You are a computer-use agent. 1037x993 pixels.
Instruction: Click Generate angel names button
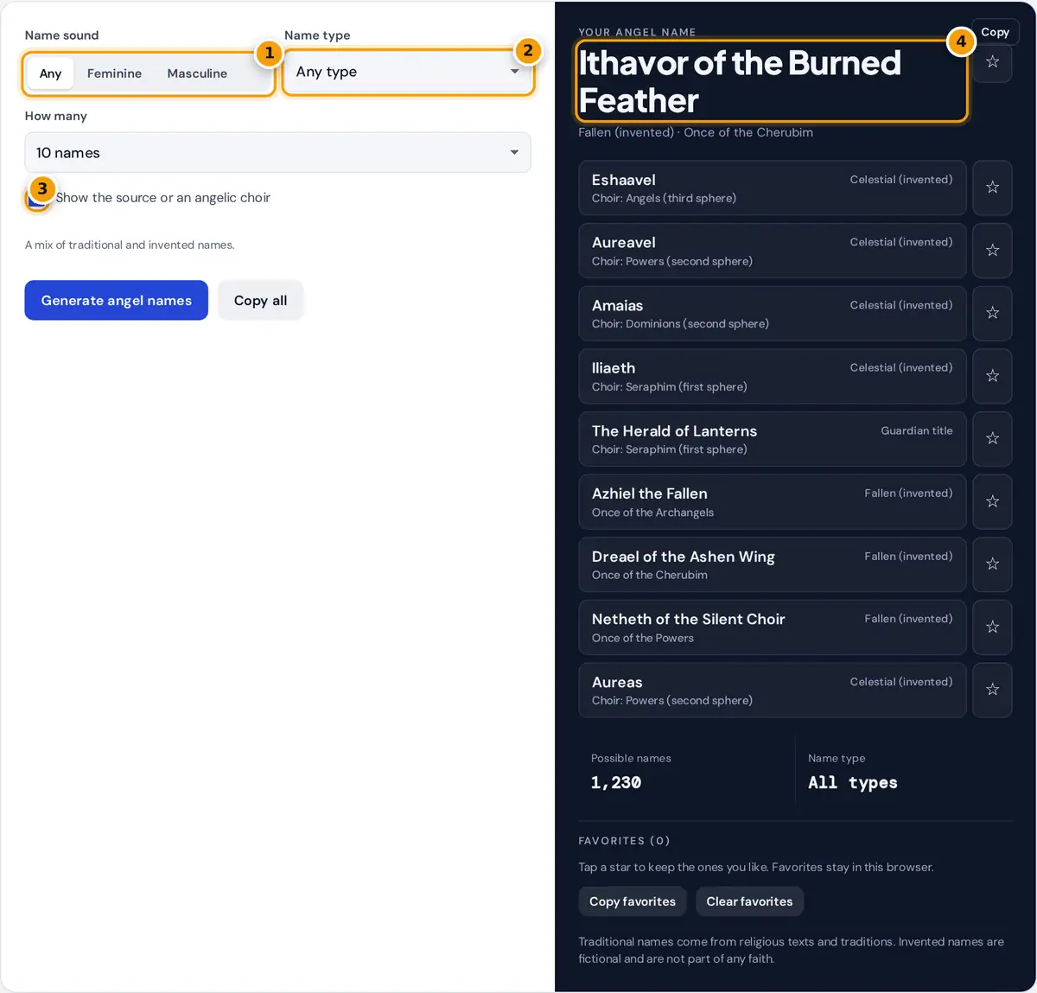tap(116, 300)
